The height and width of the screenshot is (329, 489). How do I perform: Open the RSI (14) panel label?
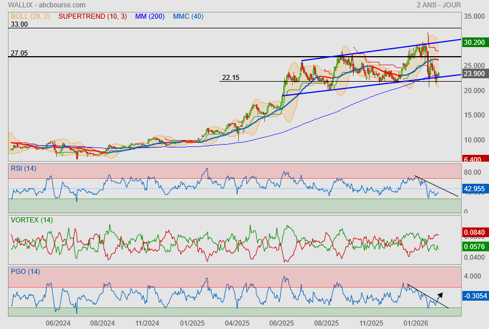[23, 168]
